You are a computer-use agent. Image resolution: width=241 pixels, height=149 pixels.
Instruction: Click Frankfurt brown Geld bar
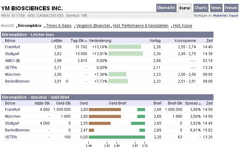tap(105, 110)
